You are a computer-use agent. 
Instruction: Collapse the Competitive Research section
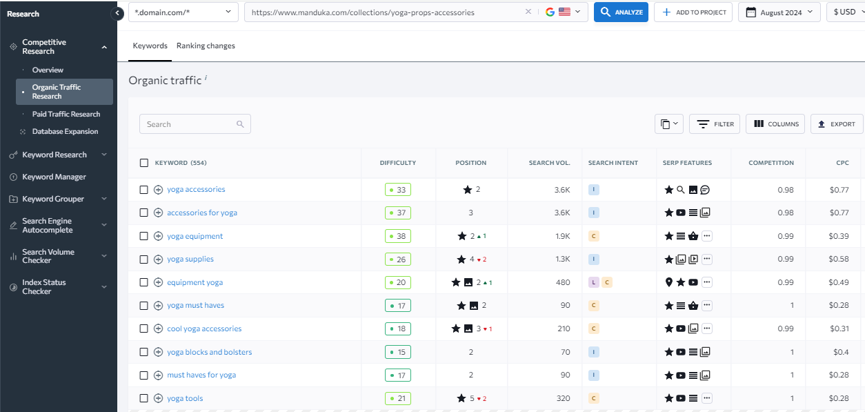pyautogui.click(x=104, y=47)
